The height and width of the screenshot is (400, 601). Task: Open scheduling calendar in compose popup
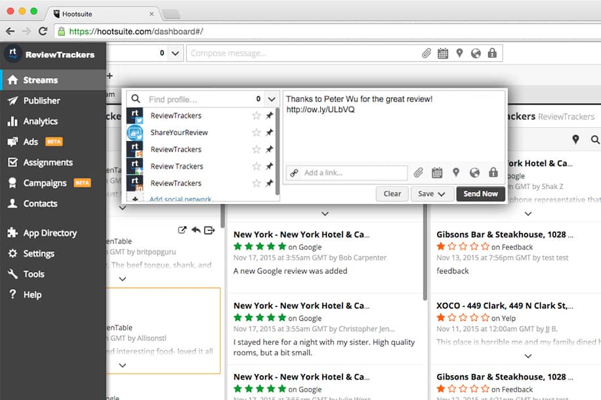click(437, 173)
